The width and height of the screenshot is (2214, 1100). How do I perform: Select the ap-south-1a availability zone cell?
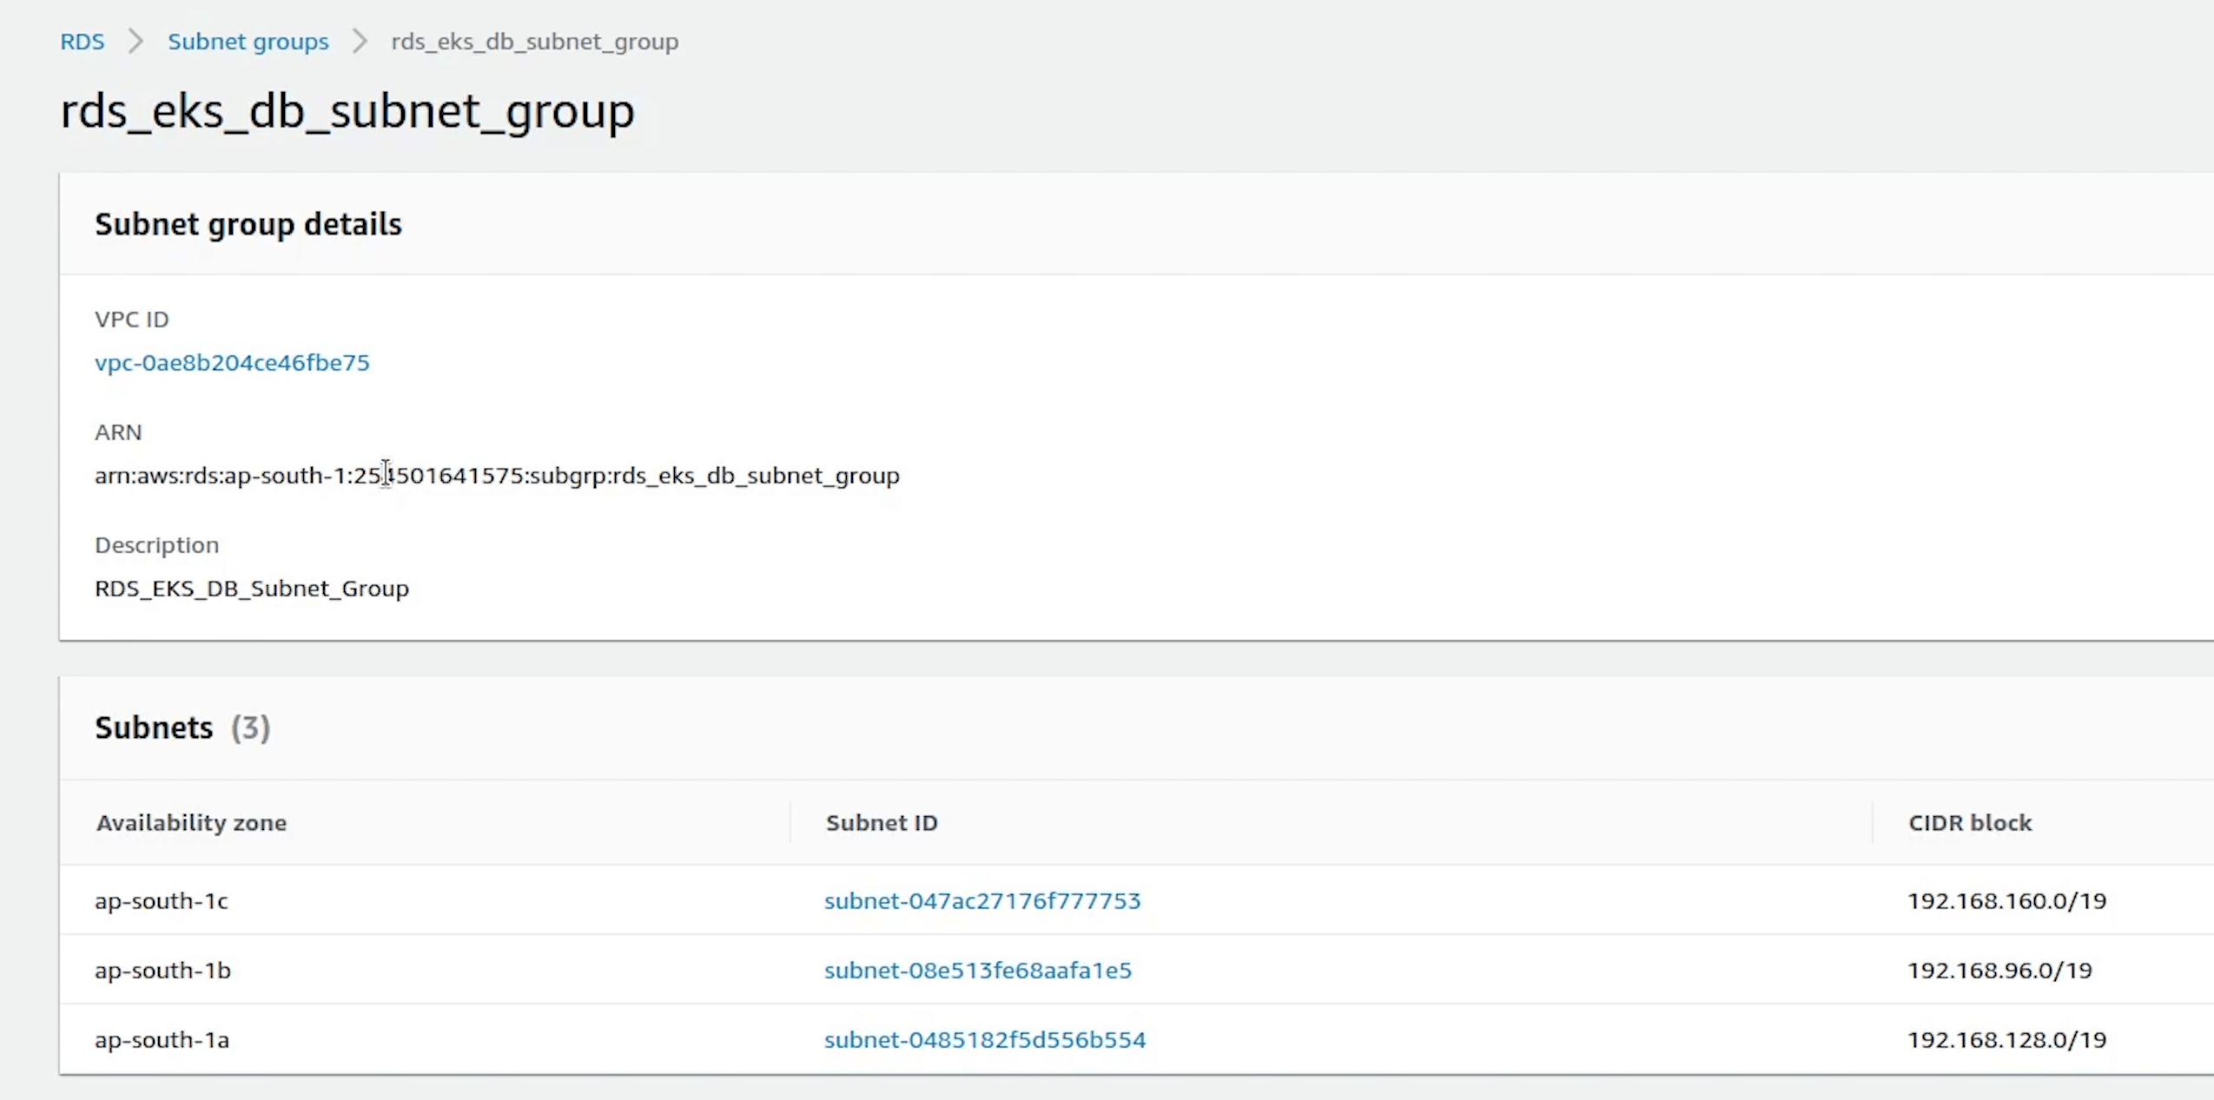click(162, 1040)
